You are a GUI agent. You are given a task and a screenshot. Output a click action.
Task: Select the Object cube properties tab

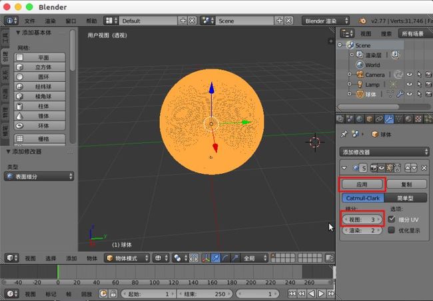[369, 119]
